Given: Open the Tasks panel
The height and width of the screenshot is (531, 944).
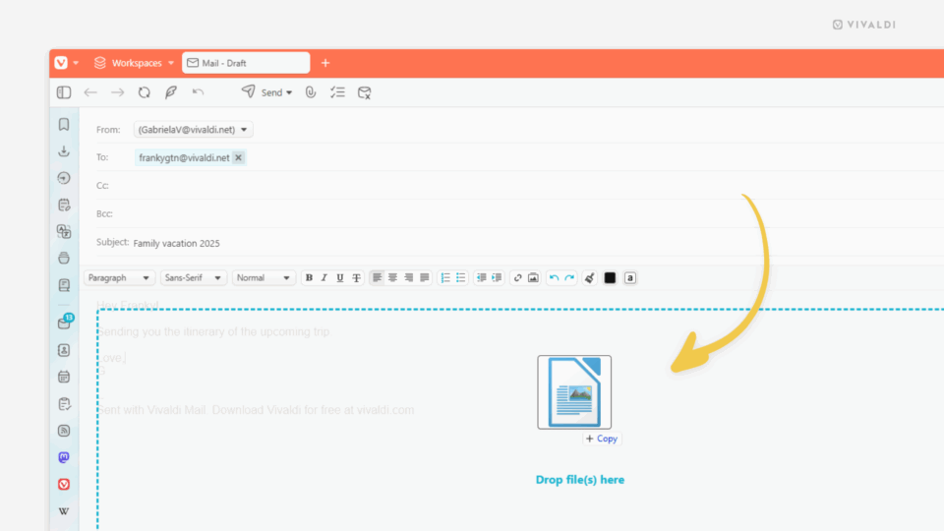Looking at the screenshot, I should (64, 404).
